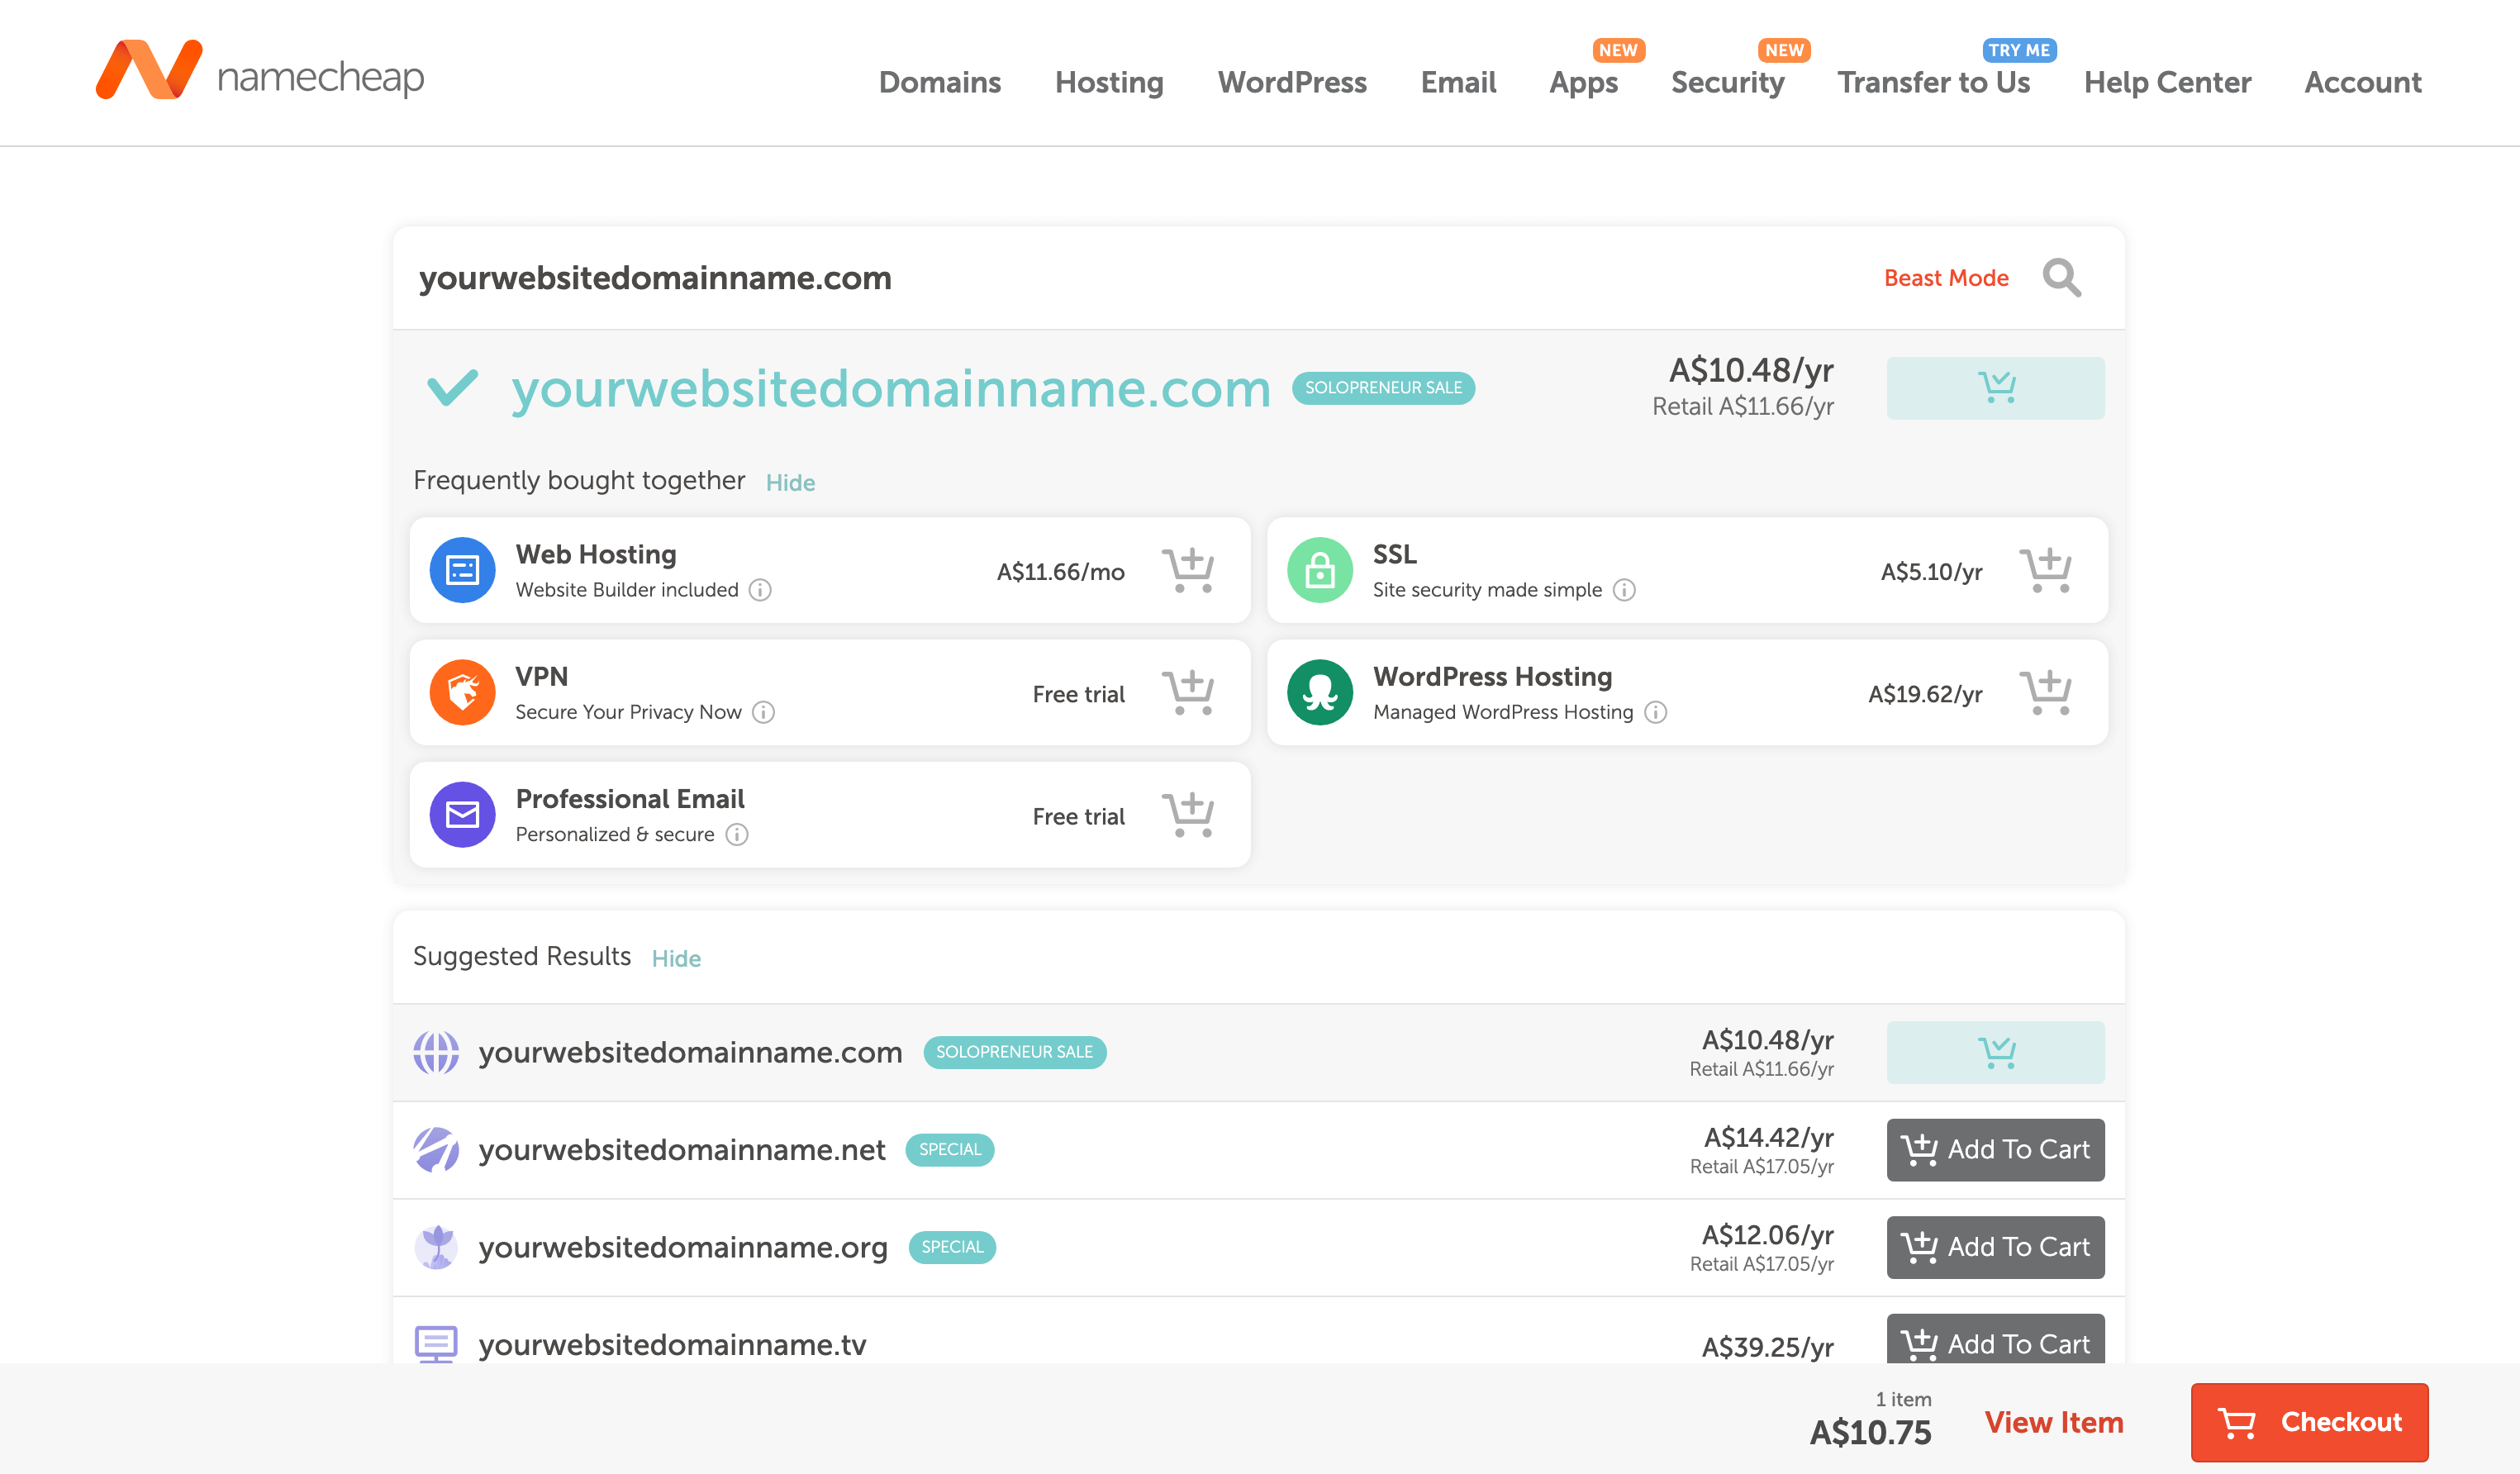The height and width of the screenshot is (1474, 2520).
Task: Click yourwebsitedomainname.net domain text
Action: click(x=682, y=1150)
